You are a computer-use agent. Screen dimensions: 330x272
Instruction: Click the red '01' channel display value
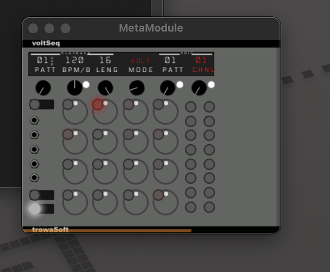coord(201,60)
